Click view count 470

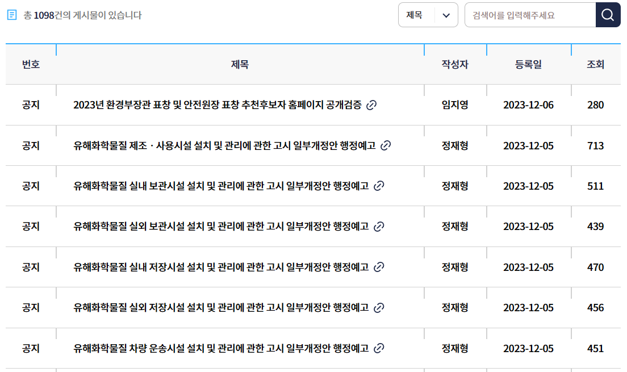pos(595,267)
